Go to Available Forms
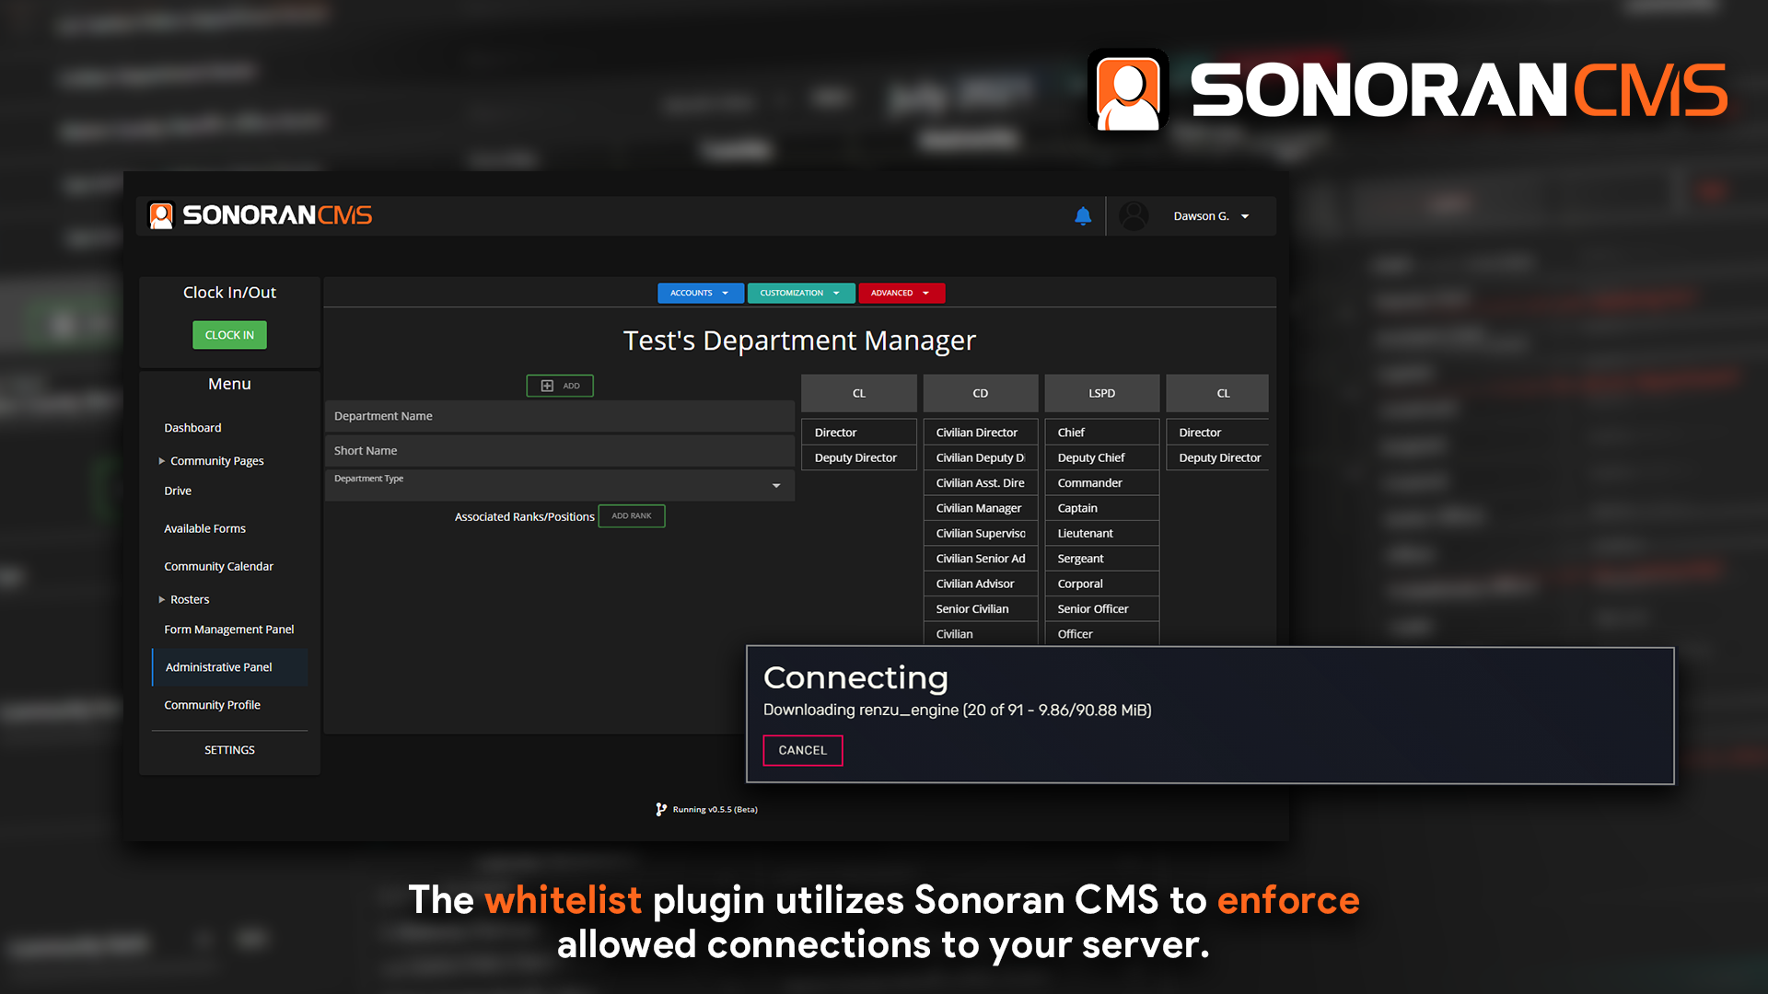The image size is (1768, 994). 204,528
